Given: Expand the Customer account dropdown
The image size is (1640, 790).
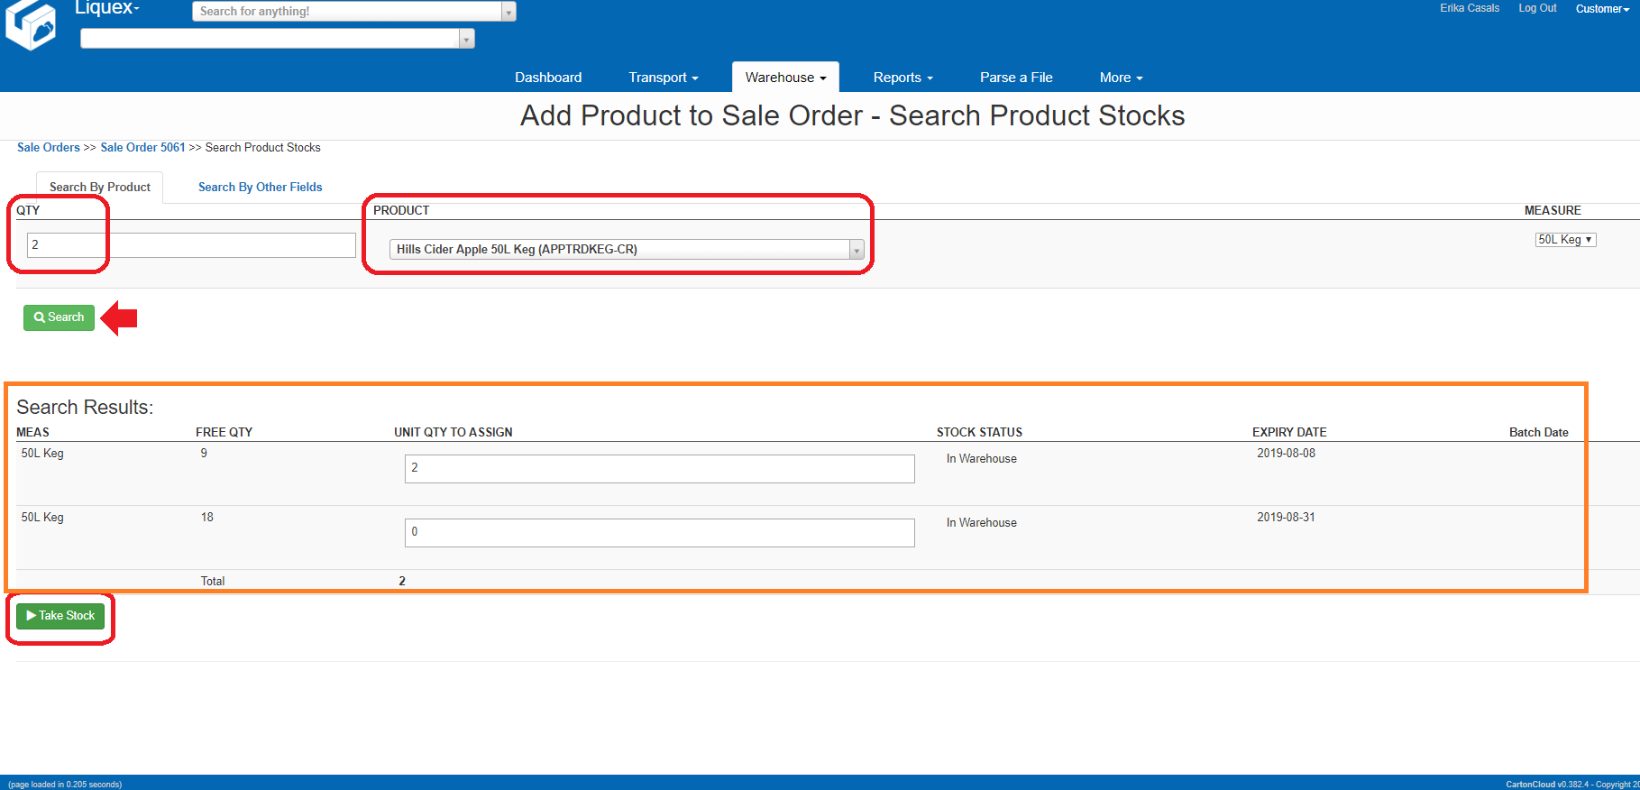Looking at the screenshot, I should pos(1602,9).
